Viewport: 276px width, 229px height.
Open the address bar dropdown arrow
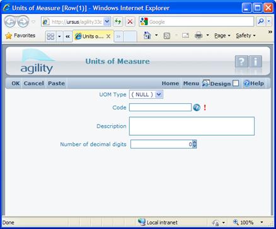[107, 22]
